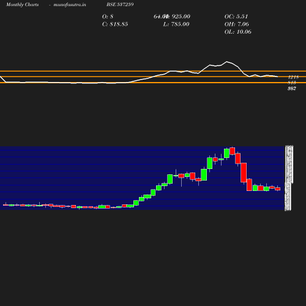Click the dense price-axis labels beside the candlestick chart
This screenshot has width=306, height=306.
289,178
